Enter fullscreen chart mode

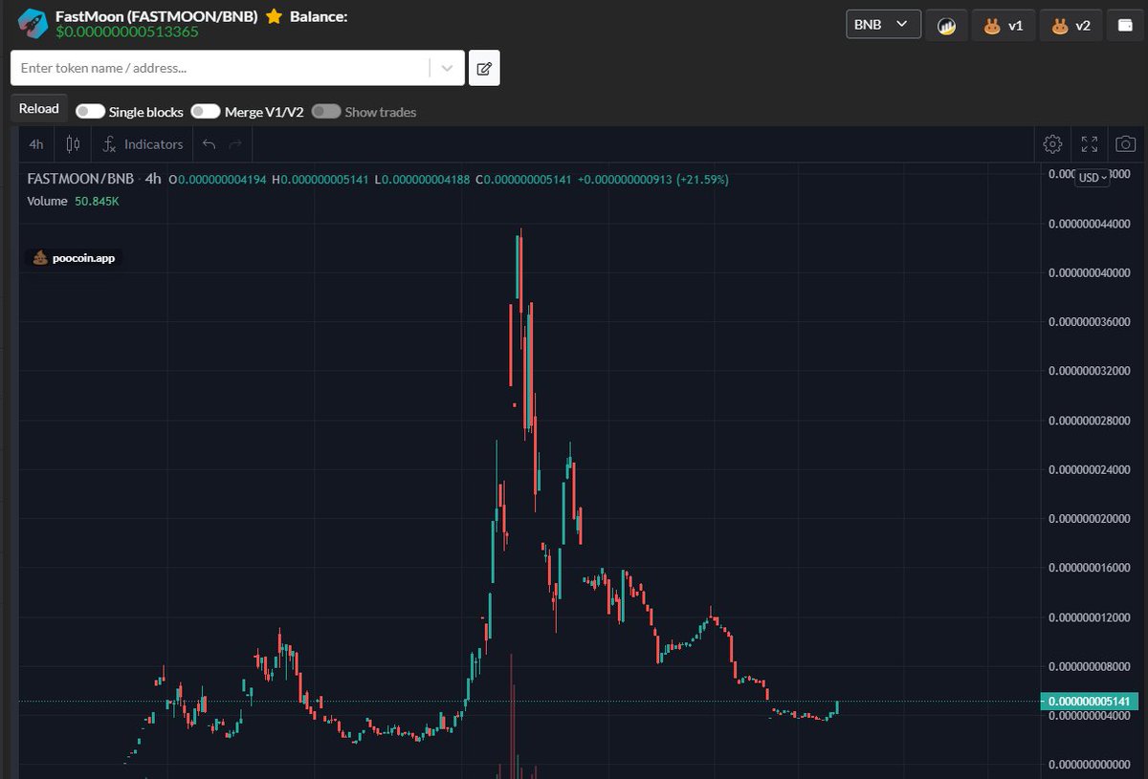1089,144
